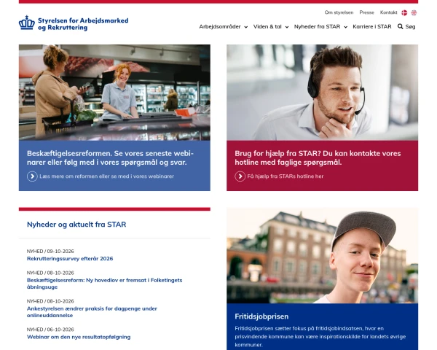This screenshot has width=437, height=350.
Task: Expand the Nyheder fra STAR dropdown chevron
Action: pyautogui.click(x=345, y=27)
